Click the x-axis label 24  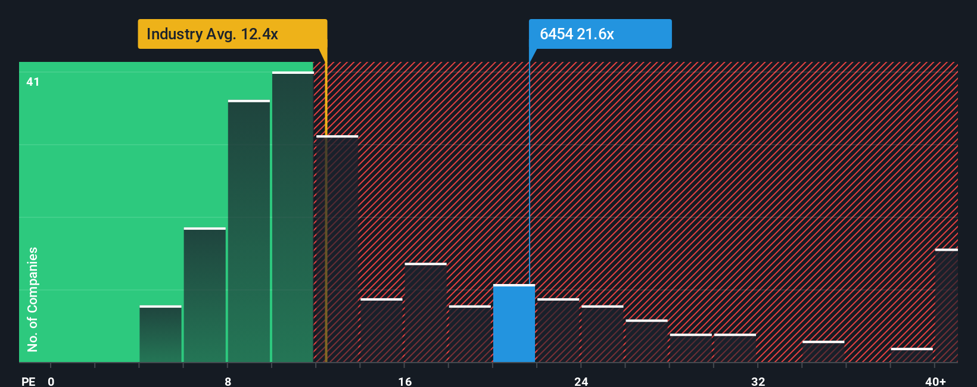[x=581, y=381]
